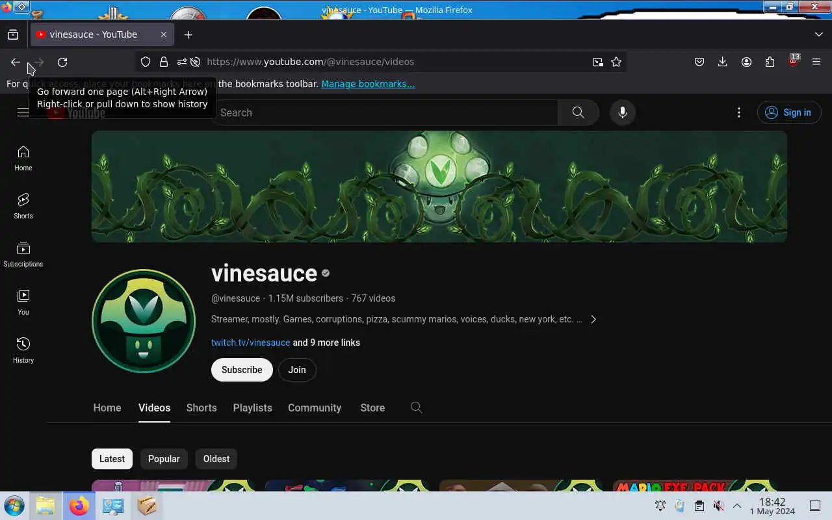Click the verified checkmark badge
The width and height of the screenshot is (832, 520).
coord(326,274)
